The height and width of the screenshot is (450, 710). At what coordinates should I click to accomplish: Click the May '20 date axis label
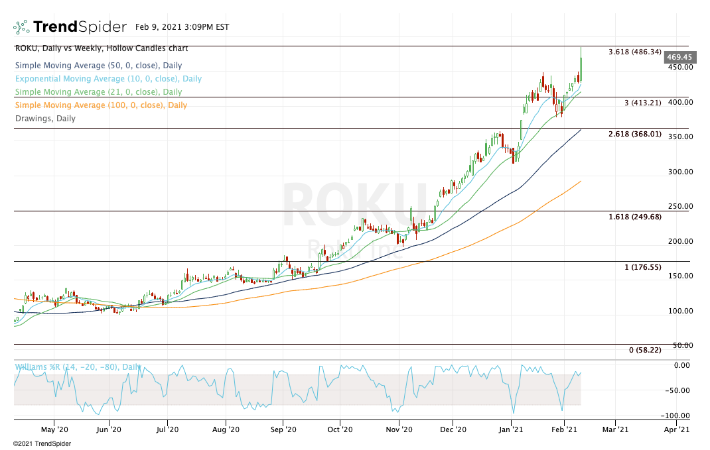(x=54, y=429)
